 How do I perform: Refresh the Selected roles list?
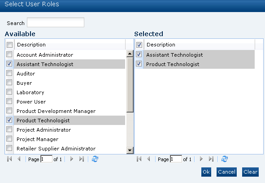click(x=225, y=159)
